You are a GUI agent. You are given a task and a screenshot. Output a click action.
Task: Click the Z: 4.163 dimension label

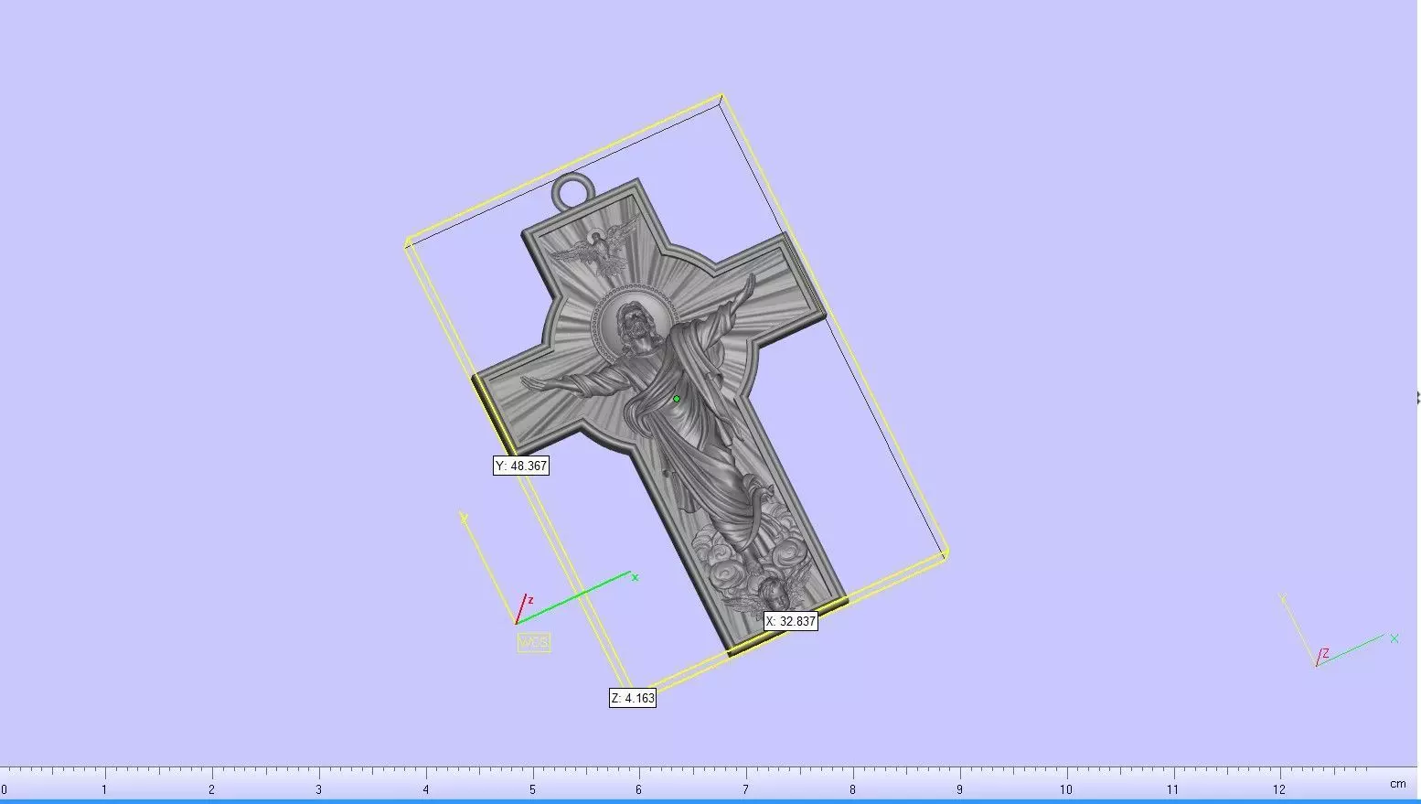633,698
